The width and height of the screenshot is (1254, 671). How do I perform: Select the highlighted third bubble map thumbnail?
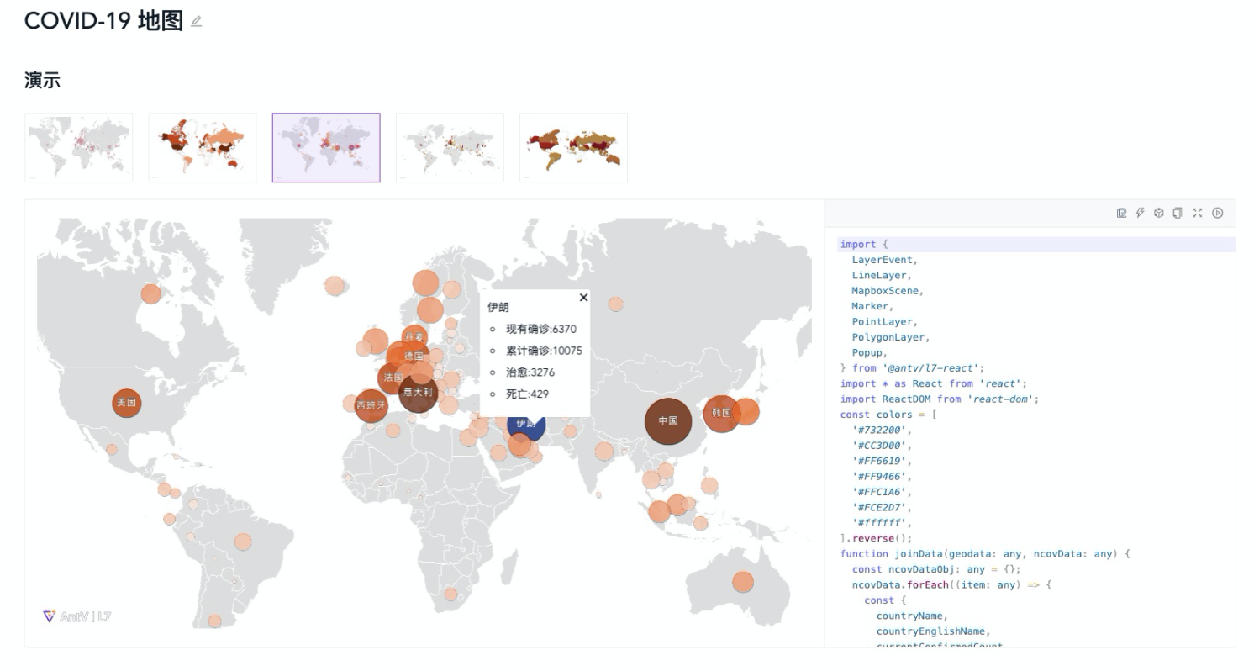click(326, 147)
